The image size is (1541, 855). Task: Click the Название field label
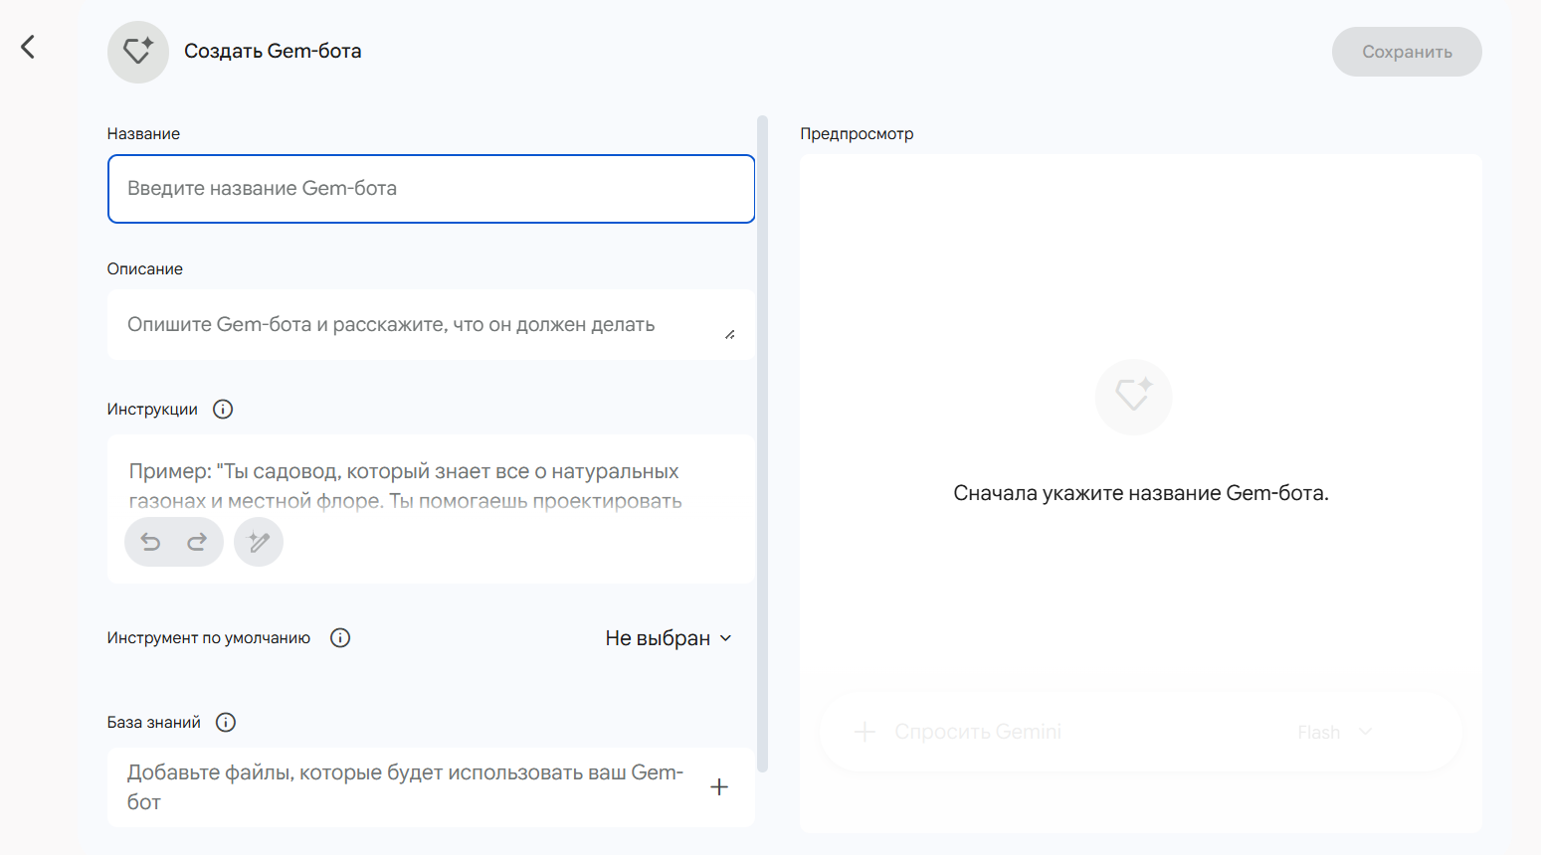(x=143, y=134)
